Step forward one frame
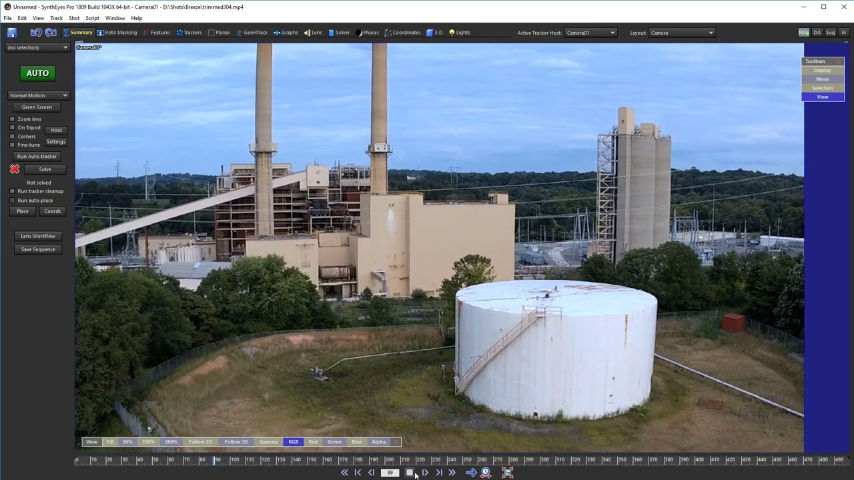 pos(425,473)
